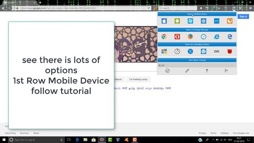254x143 pixels.
Task: Open Firefox downloads arrow icon
Action: coord(201,8)
